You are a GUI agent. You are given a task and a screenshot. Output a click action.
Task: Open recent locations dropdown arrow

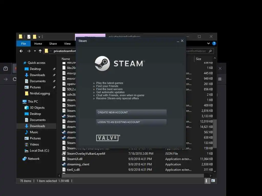point(35,51)
